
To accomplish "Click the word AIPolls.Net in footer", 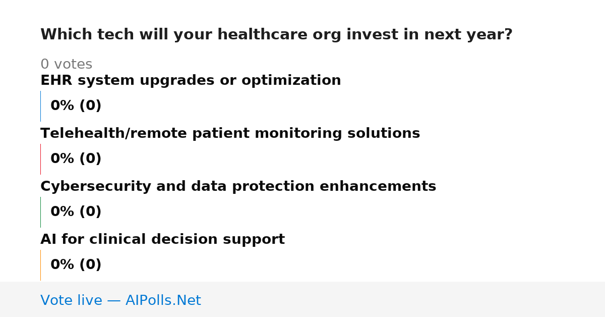I will 163,300.
